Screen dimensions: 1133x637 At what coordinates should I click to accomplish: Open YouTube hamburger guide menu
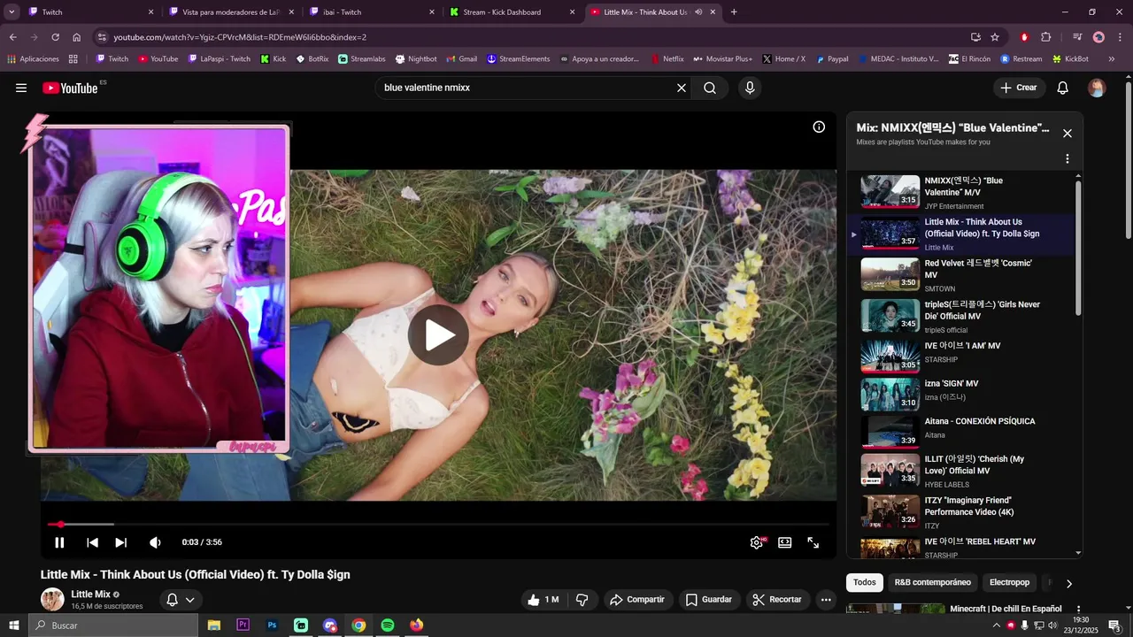click(21, 88)
